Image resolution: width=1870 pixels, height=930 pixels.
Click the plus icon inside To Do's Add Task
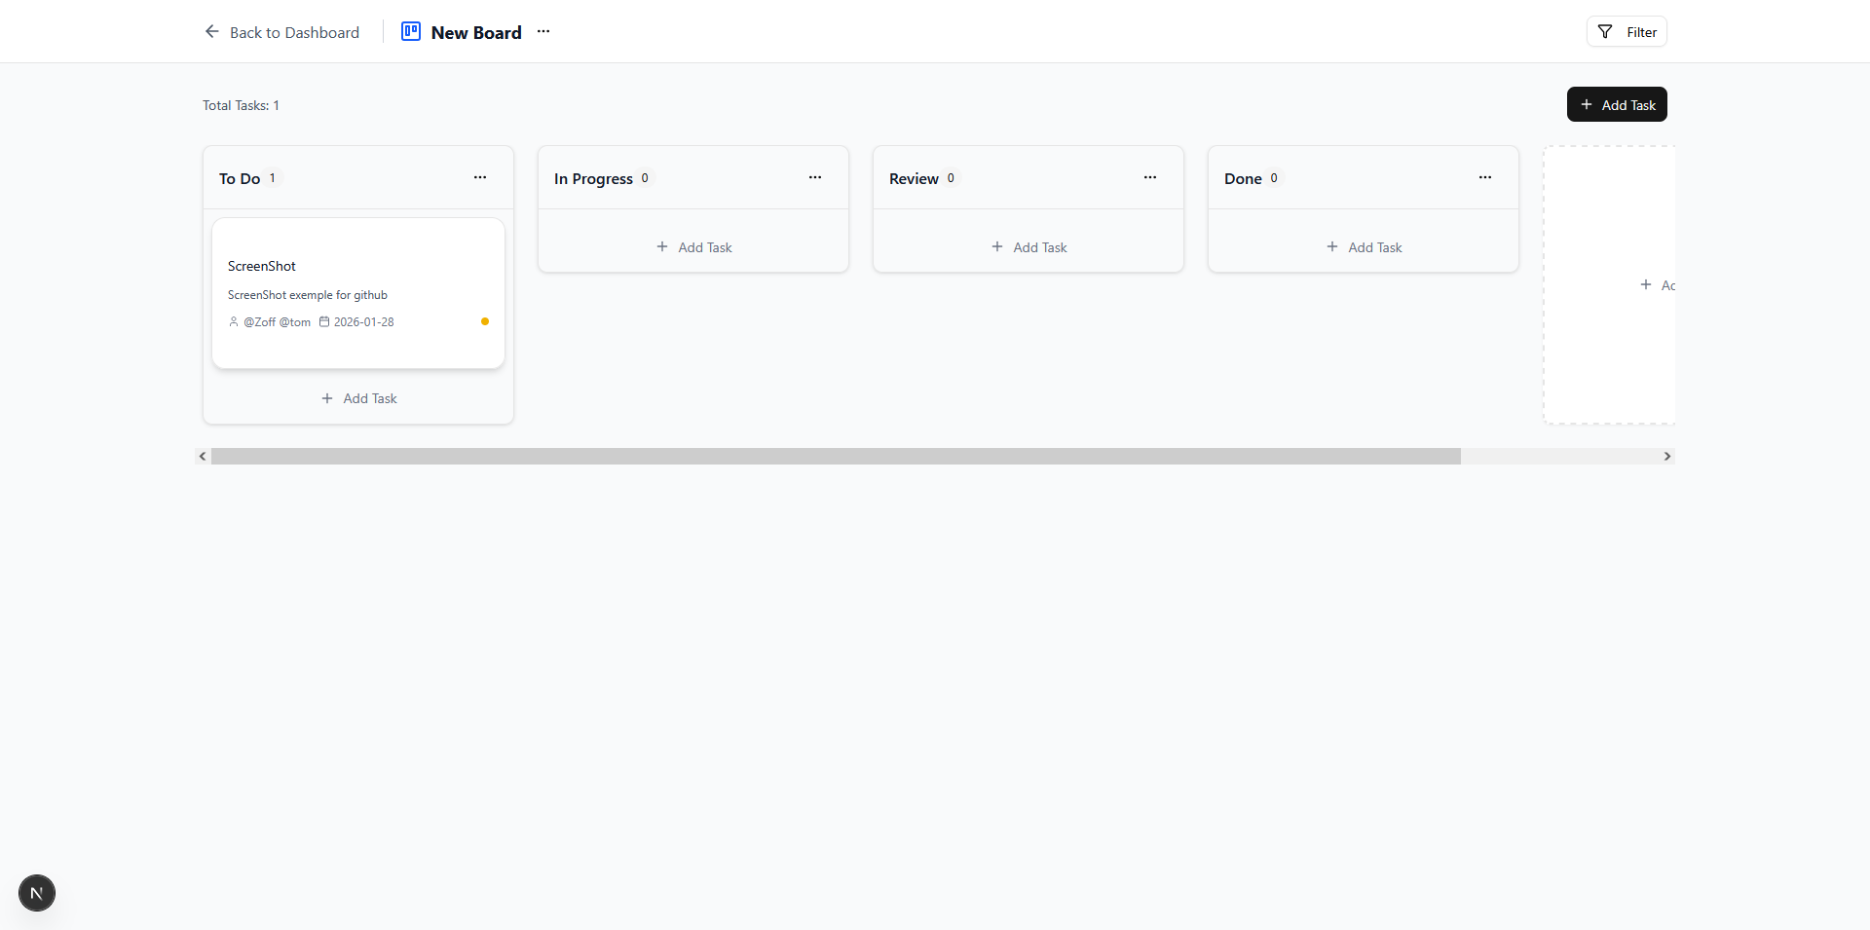pyautogui.click(x=327, y=398)
